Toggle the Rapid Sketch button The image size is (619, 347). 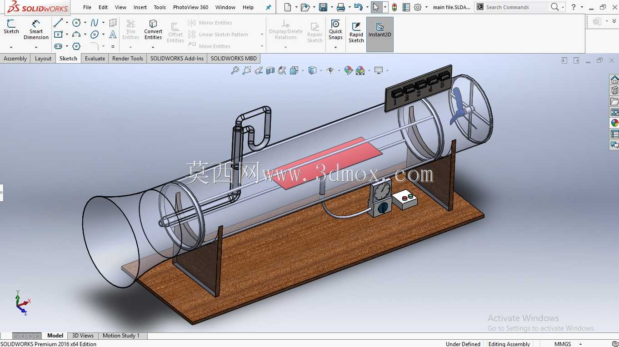(356, 32)
